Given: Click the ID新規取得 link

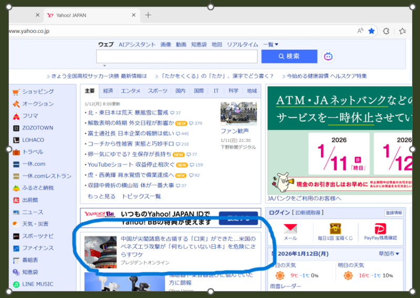Looking at the screenshot, I should [308, 213].
